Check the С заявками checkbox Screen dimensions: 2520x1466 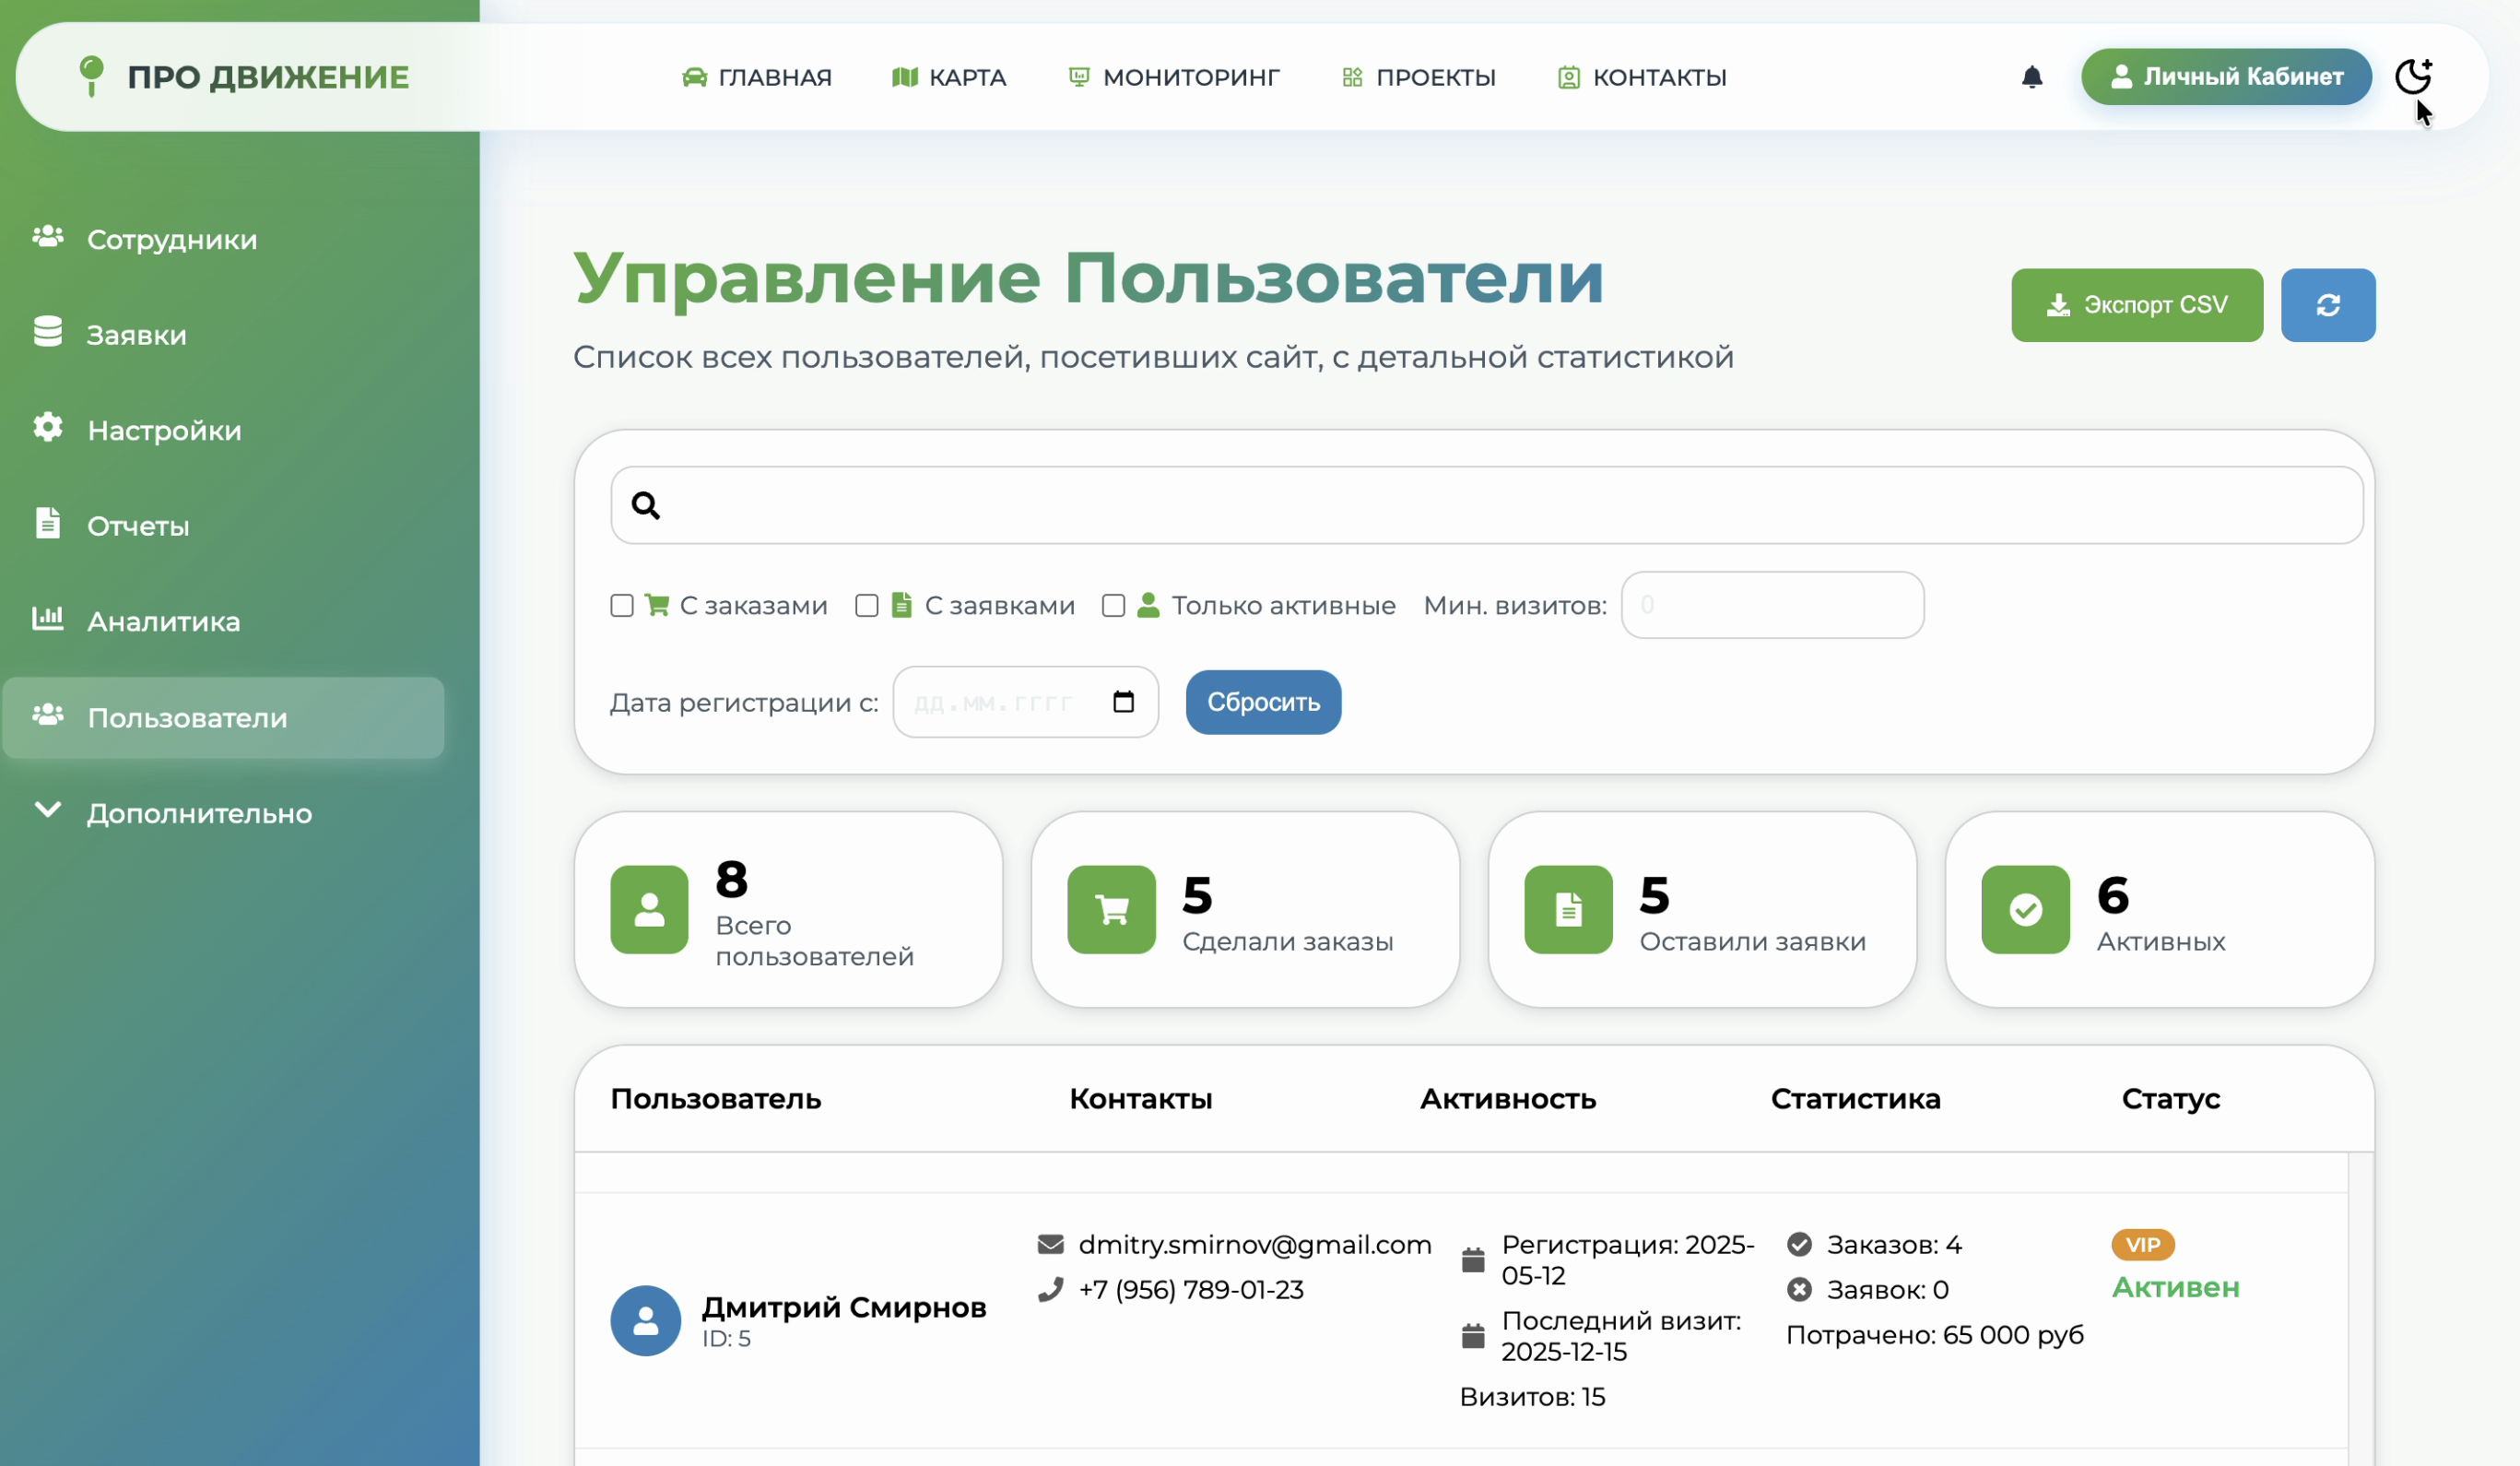tap(866, 605)
